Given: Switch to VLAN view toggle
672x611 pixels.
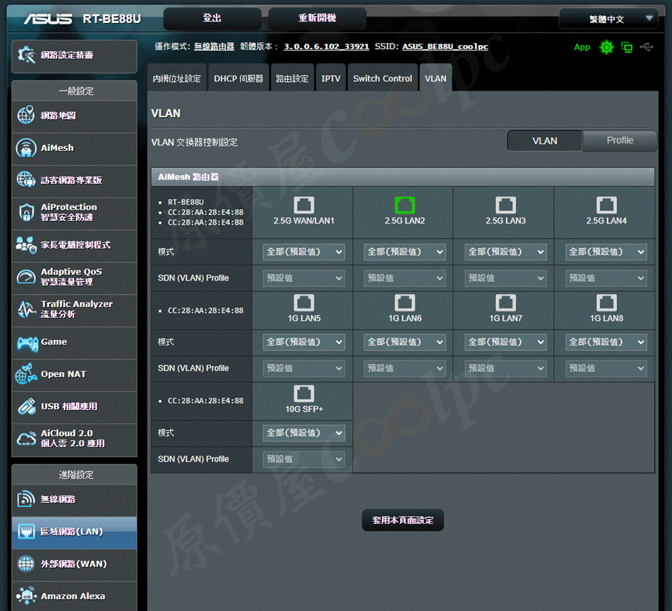Looking at the screenshot, I should pyautogui.click(x=545, y=140).
